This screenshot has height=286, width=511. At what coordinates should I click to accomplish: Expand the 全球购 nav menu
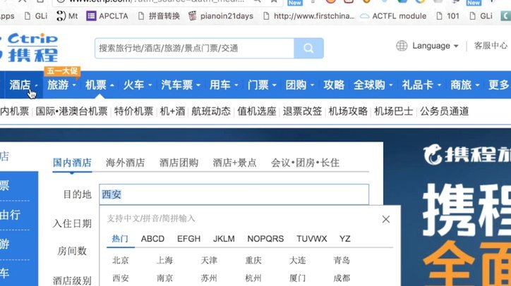[373, 85]
